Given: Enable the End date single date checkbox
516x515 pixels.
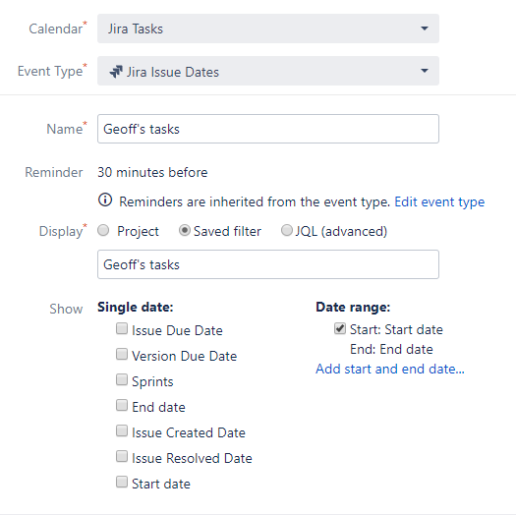Looking at the screenshot, I should (122, 405).
